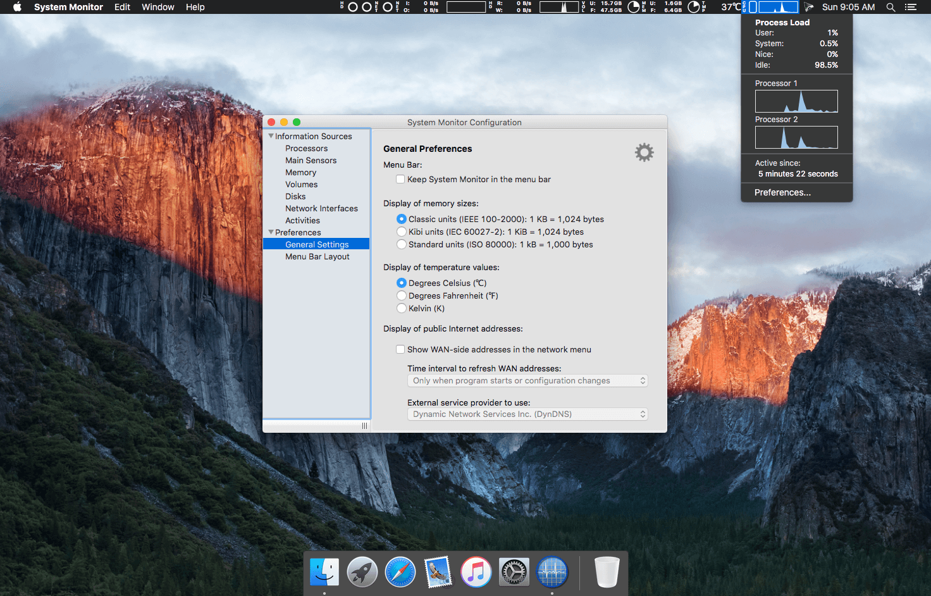Click the gear icon in General Preferences

pyautogui.click(x=644, y=152)
